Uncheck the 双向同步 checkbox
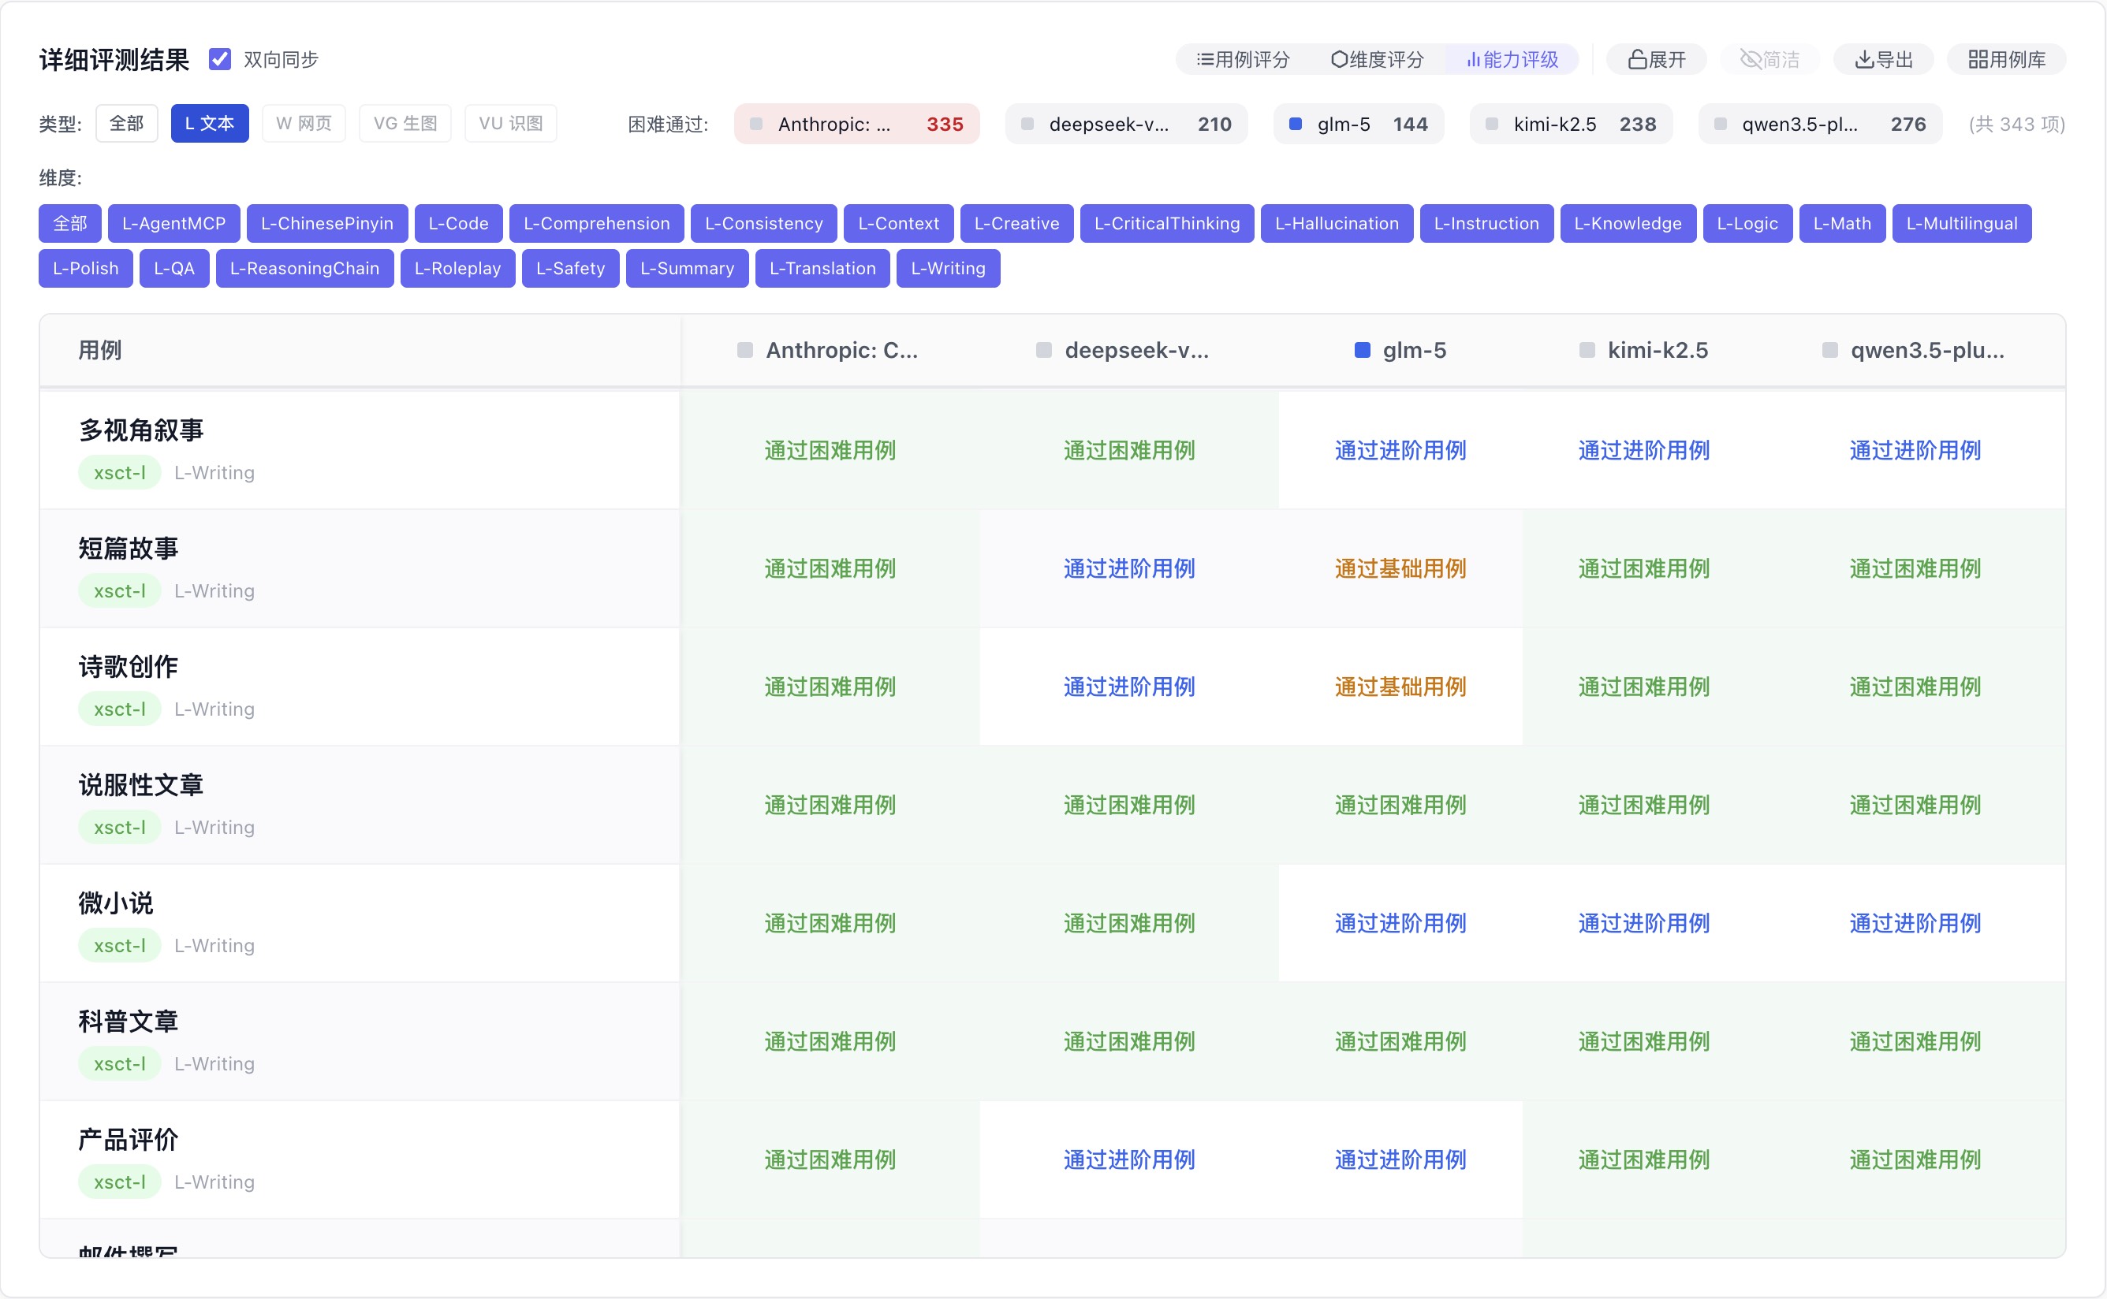Viewport: 2107px width, 1299px height. point(220,59)
